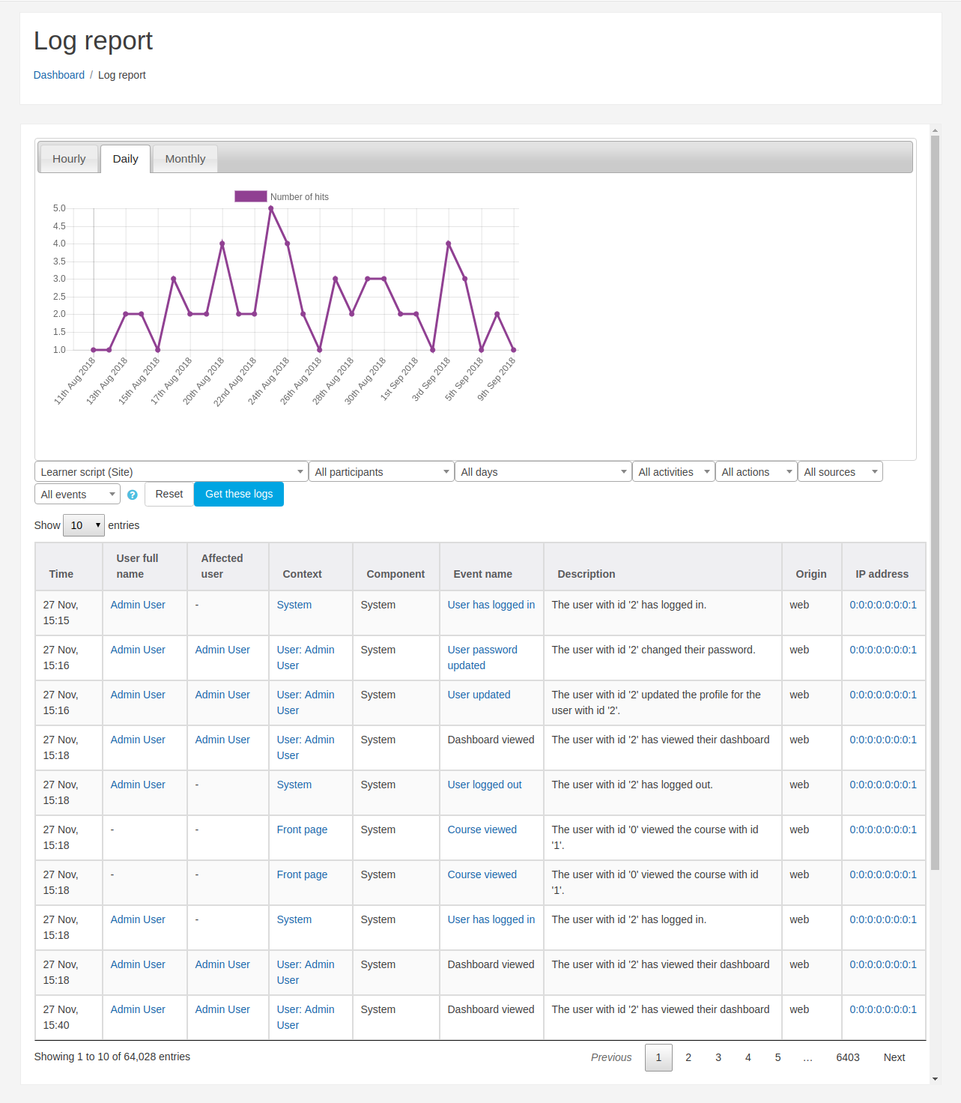Switch to the Hourly tab
The image size is (961, 1103).
pos(69,159)
